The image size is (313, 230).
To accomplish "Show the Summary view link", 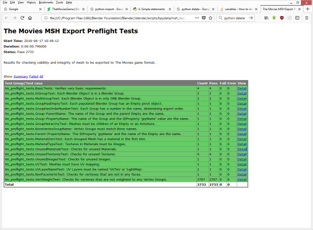I will click(x=21, y=77).
